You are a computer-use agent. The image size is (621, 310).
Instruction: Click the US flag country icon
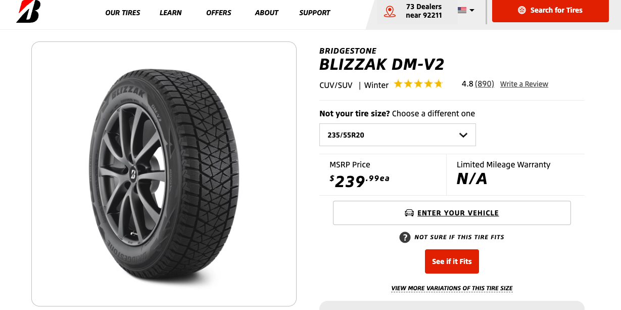(462, 10)
